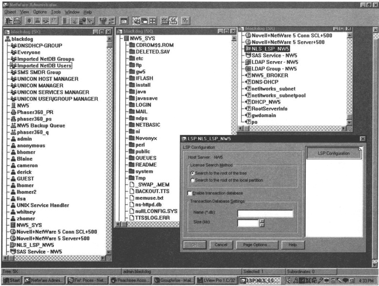
Task: Click left scroll arrow of middle window's horizontal scrollbar
Action: pyautogui.click(x=118, y=224)
